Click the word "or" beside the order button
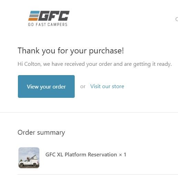This screenshot has width=178, height=175. 83,86
